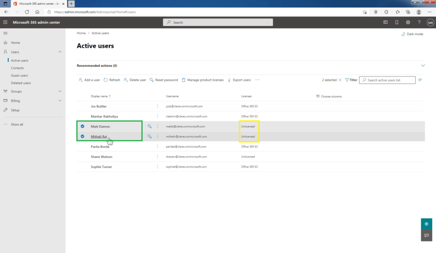Image resolution: width=436 pixels, height=253 pixels.
Task: Focus the admin center Search box
Action: coord(218,22)
